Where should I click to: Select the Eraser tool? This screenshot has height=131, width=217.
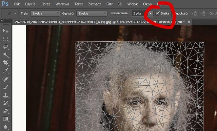click(5, 111)
